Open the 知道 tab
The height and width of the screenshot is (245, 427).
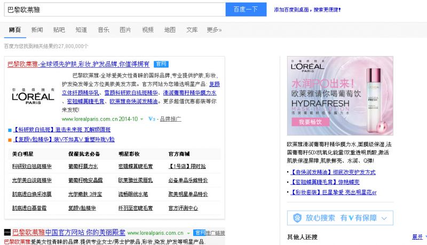tap(81, 30)
